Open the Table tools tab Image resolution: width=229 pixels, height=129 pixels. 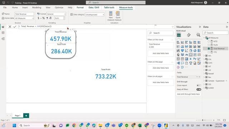[x=109, y=8]
